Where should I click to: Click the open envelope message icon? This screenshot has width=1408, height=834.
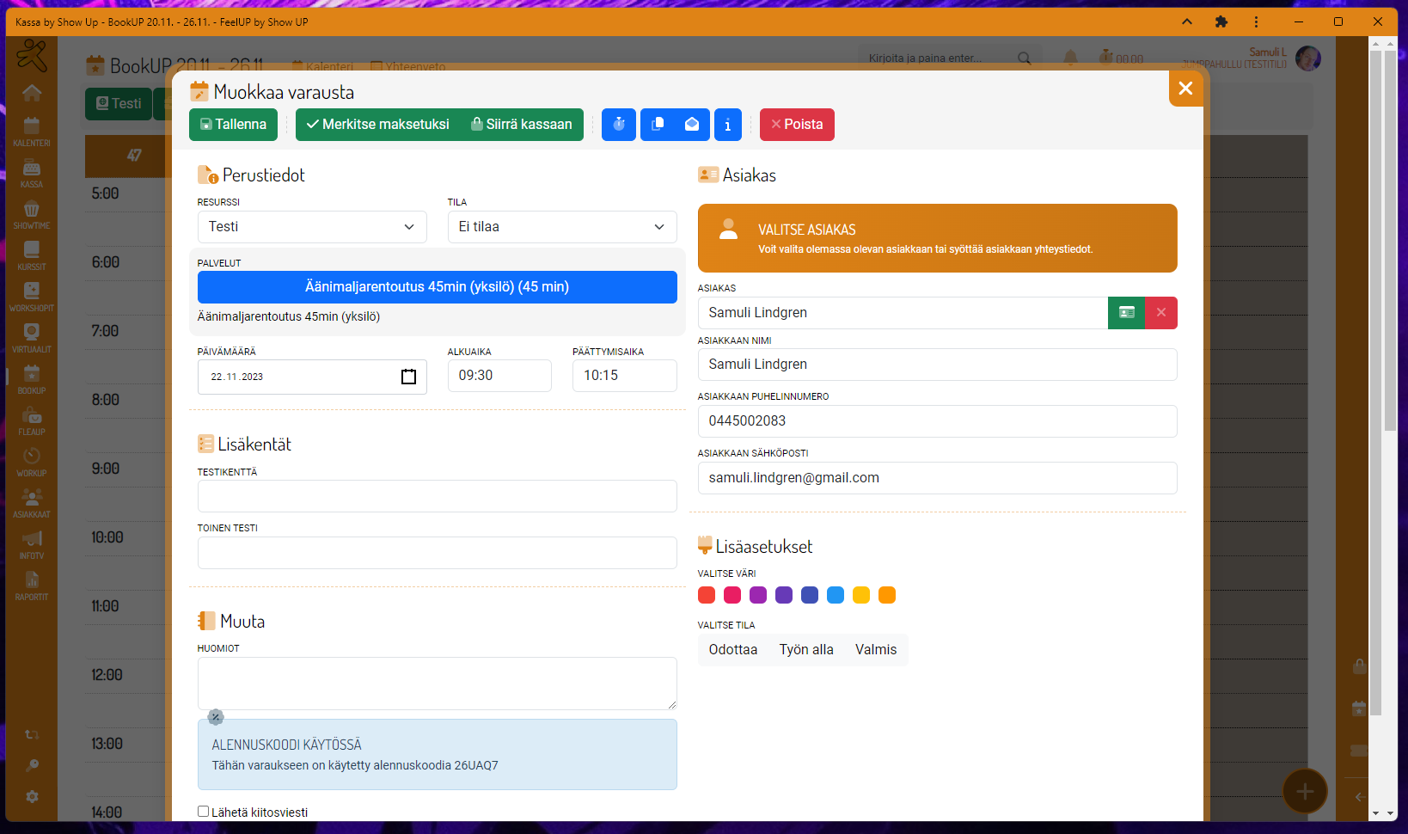click(x=692, y=125)
